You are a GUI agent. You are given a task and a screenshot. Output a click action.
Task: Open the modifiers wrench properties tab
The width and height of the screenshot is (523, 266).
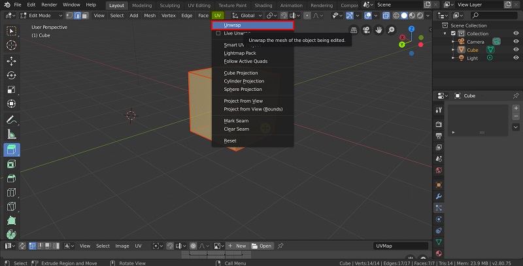(x=439, y=196)
